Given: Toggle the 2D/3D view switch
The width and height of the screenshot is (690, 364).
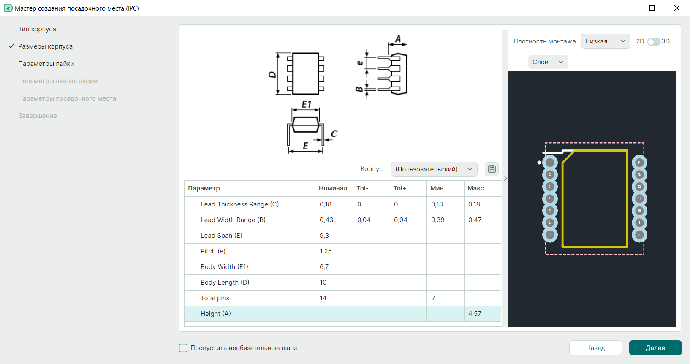Looking at the screenshot, I should point(653,42).
